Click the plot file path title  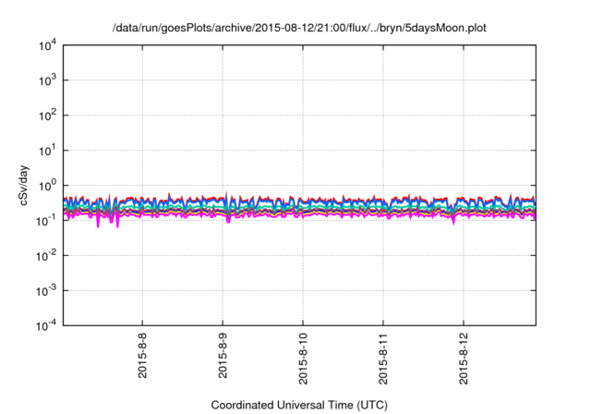tap(299, 28)
